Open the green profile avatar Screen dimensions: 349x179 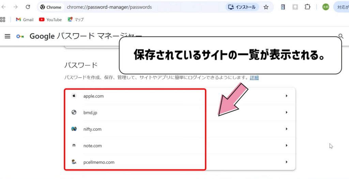coord(325,7)
